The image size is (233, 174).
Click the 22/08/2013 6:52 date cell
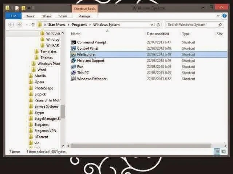[159, 79]
